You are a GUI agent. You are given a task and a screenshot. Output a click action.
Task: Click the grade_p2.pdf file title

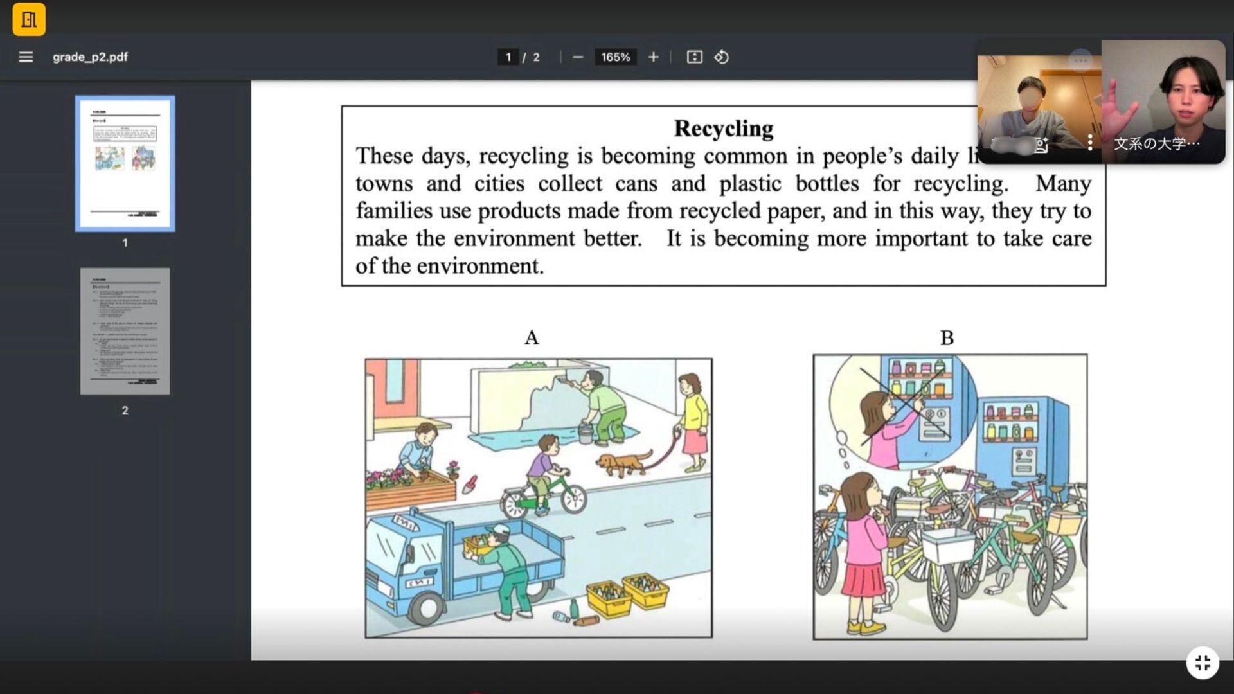point(90,57)
